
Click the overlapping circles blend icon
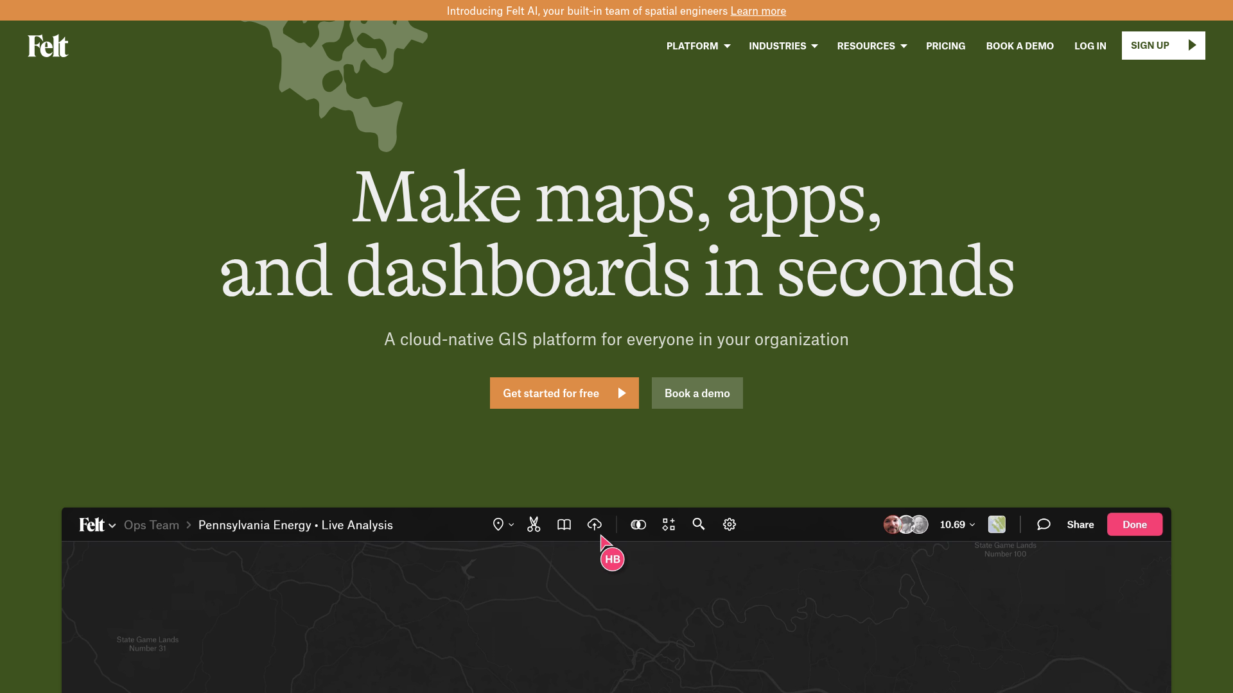point(638,525)
